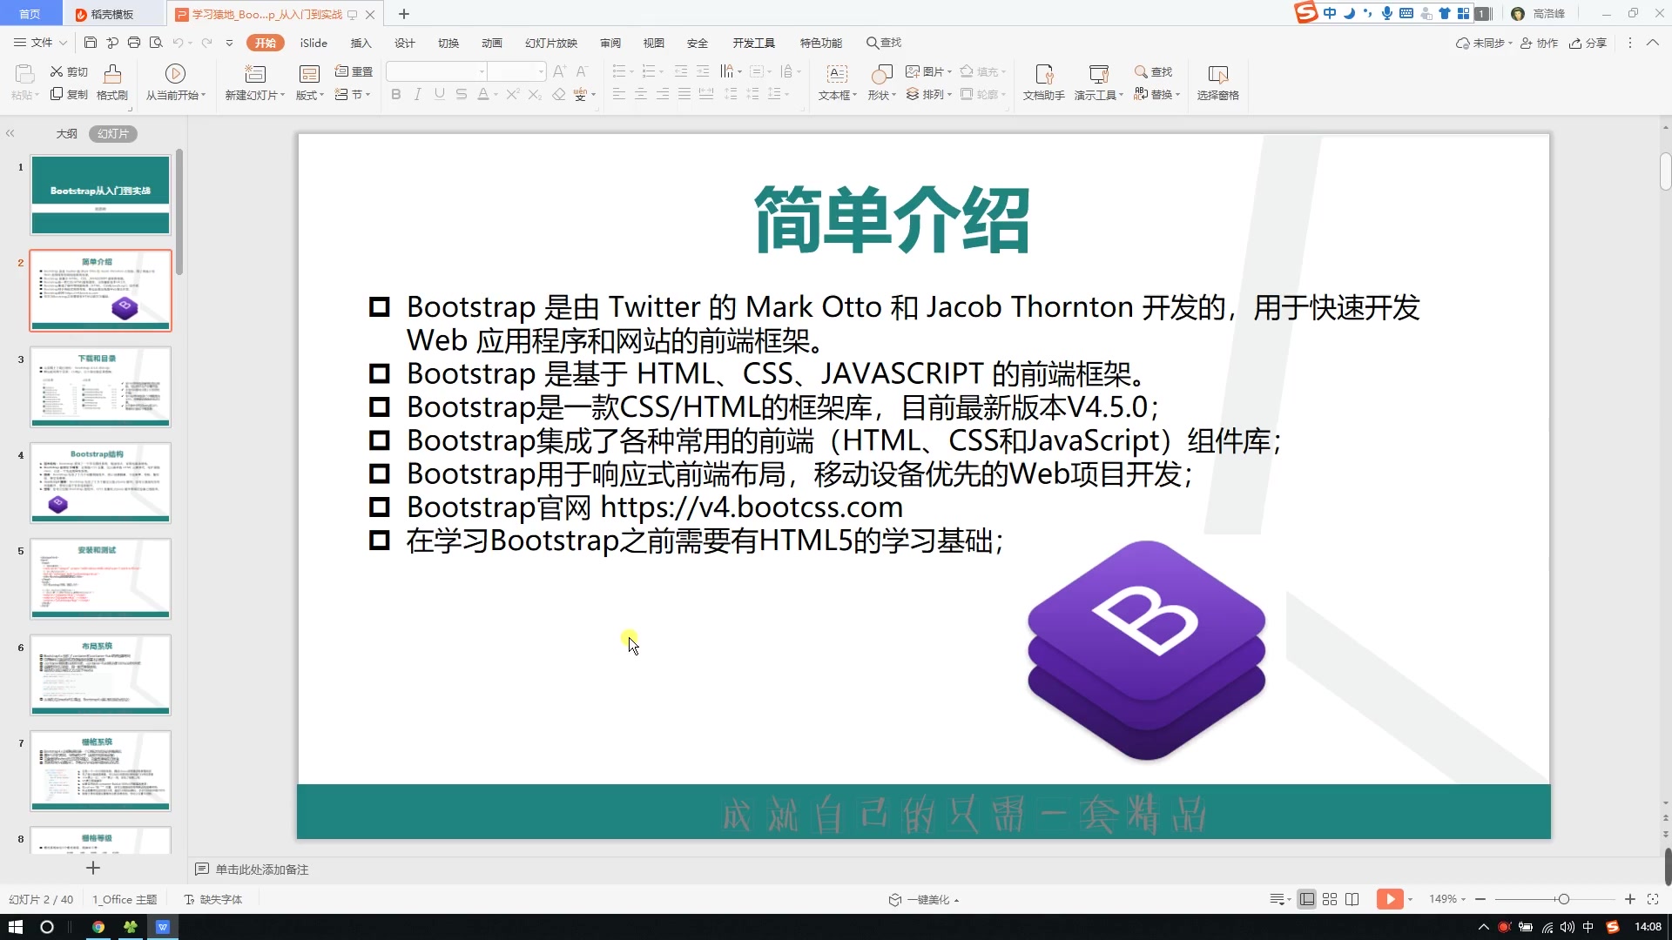The width and height of the screenshot is (1672, 940).
Task: Open the File (文件) menu
Action: coord(40,43)
